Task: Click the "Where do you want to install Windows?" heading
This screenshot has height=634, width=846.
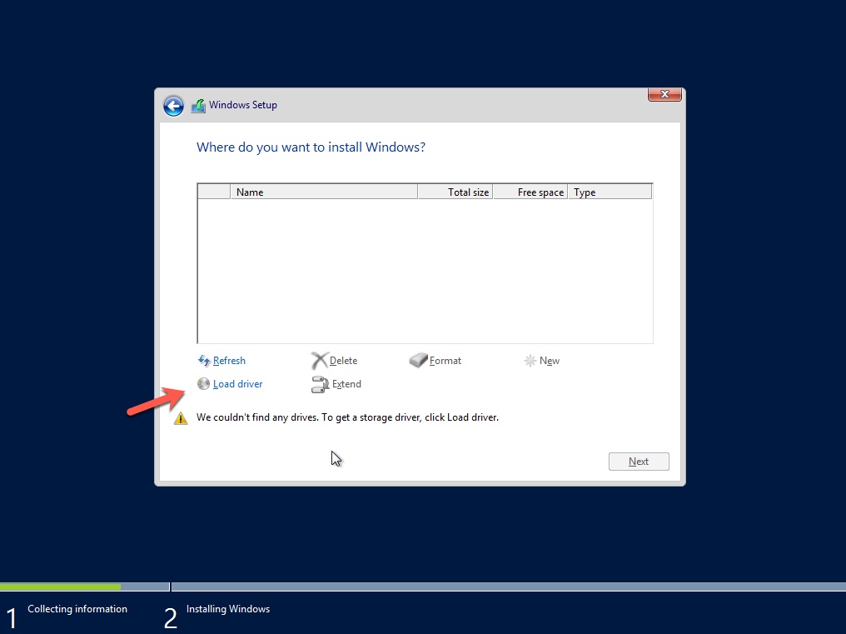Action: [311, 147]
